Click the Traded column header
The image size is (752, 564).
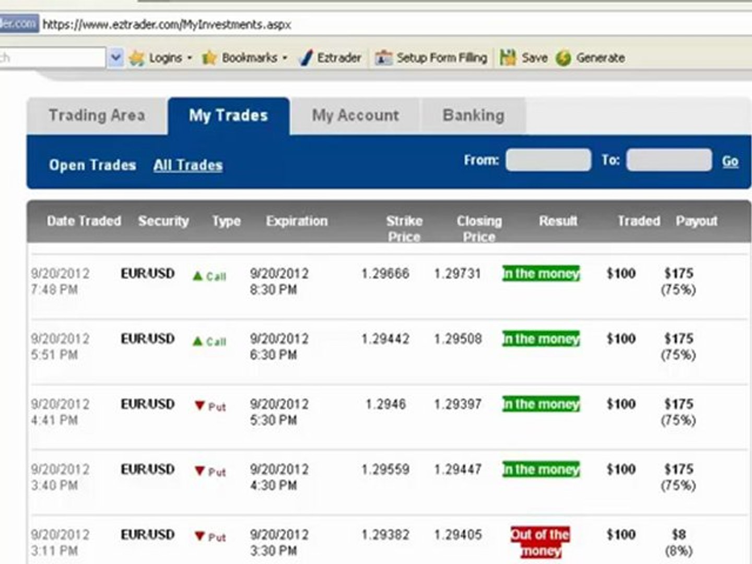coord(639,221)
